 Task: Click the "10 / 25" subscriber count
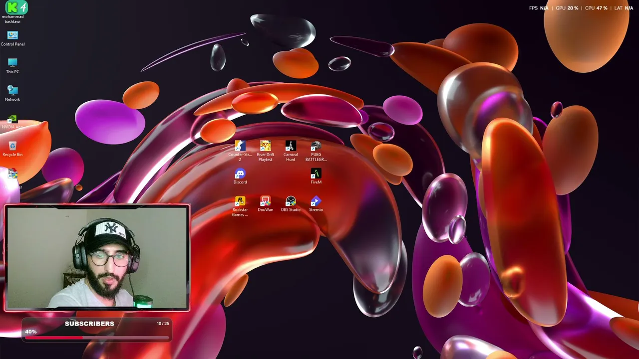[x=163, y=324]
